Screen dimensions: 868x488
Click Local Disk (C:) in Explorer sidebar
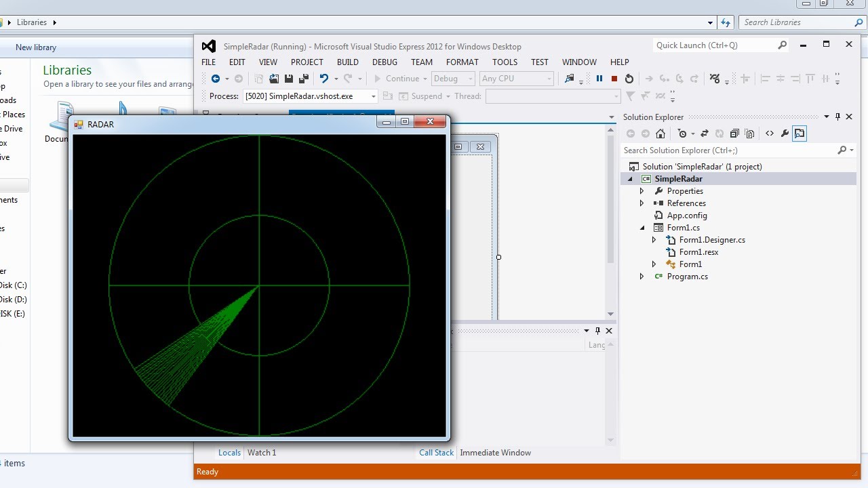pos(14,285)
